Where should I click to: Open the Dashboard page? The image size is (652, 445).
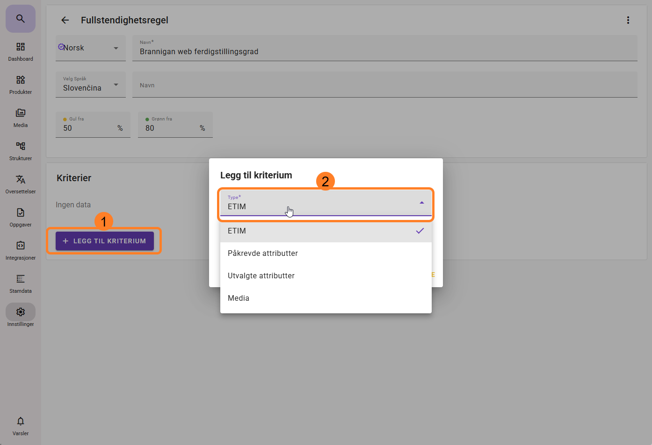point(21,52)
